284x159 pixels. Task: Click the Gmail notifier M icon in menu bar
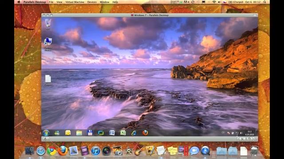pyautogui.click(x=186, y=2)
